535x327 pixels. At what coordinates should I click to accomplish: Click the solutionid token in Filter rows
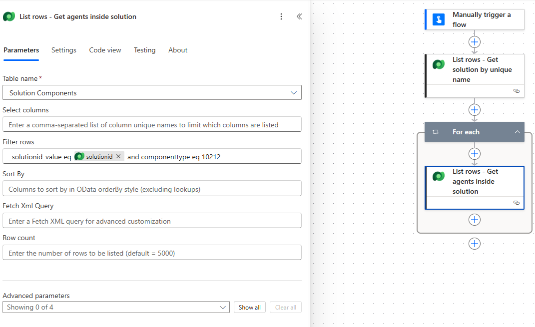[99, 156]
